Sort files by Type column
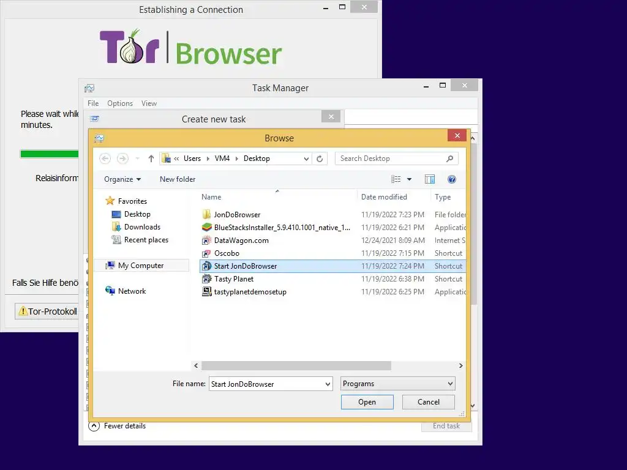Viewport: 627px width, 470px height. point(443,196)
